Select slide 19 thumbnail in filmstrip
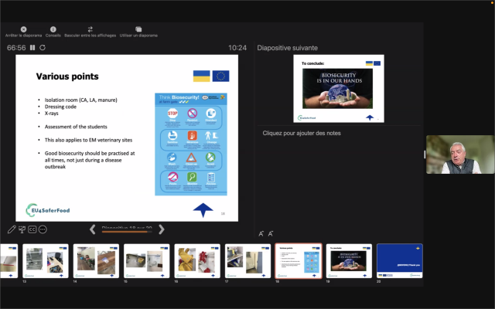495x309 pixels. tap(349, 260)
